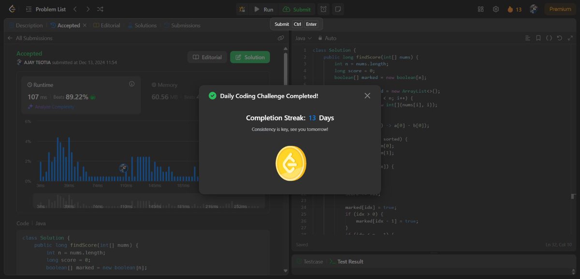This screenshot has width=580, height=279.
Task: Click line number 1 in code editor
Action: (x=304, y=50)
